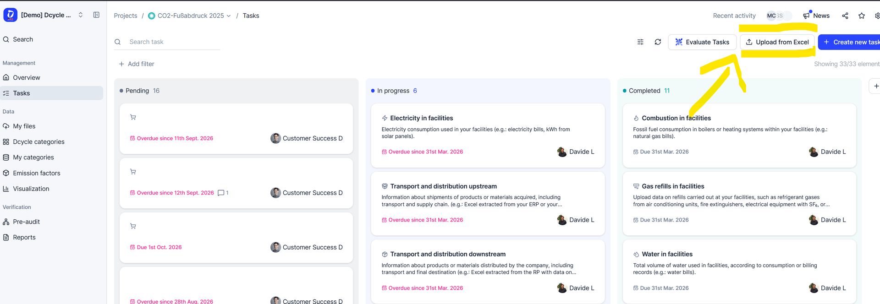Star this project as favorite
Screen dimensions: 880x304
pos(862,16)
